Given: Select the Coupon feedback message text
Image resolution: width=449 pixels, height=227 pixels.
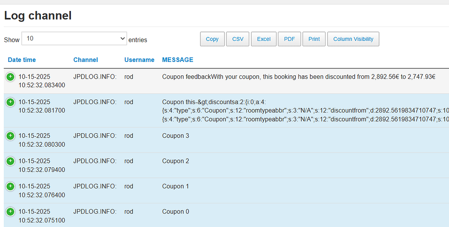Looking at the screenshot, I should pyautogui.click(x=299, y=77).
